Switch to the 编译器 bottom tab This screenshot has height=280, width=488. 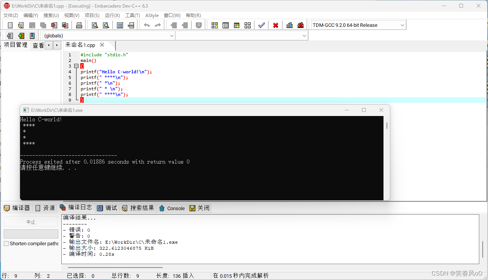tap(17, 208)
